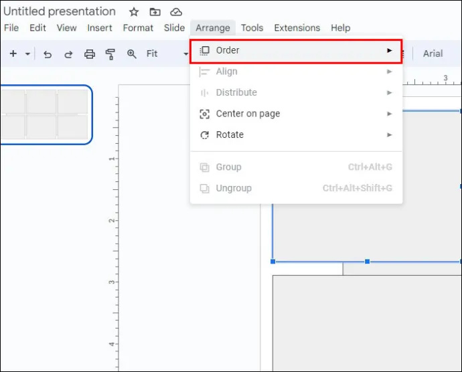Select the Paint format tool

(x=110, y=54)
